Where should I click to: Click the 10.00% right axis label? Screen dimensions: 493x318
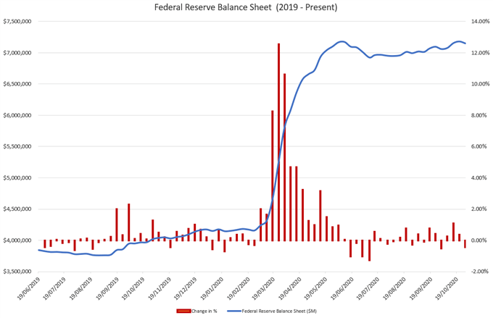click(x=480, y=84)
